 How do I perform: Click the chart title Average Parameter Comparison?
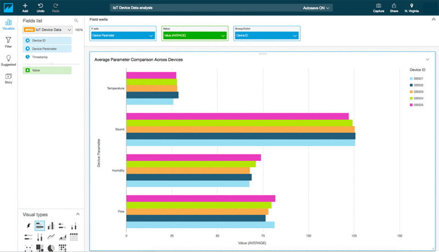138,60
